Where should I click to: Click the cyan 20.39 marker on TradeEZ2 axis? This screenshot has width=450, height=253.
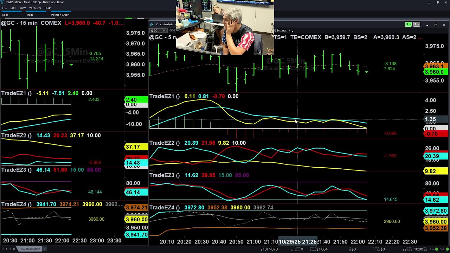pos(436,156)
